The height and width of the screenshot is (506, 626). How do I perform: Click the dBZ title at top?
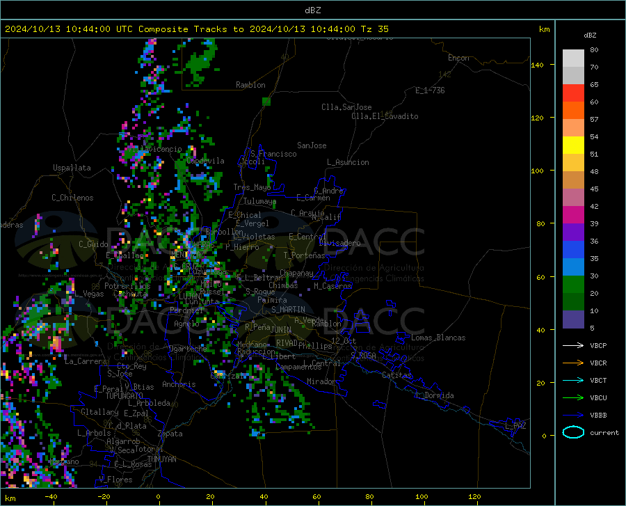(x=312, y=10)
